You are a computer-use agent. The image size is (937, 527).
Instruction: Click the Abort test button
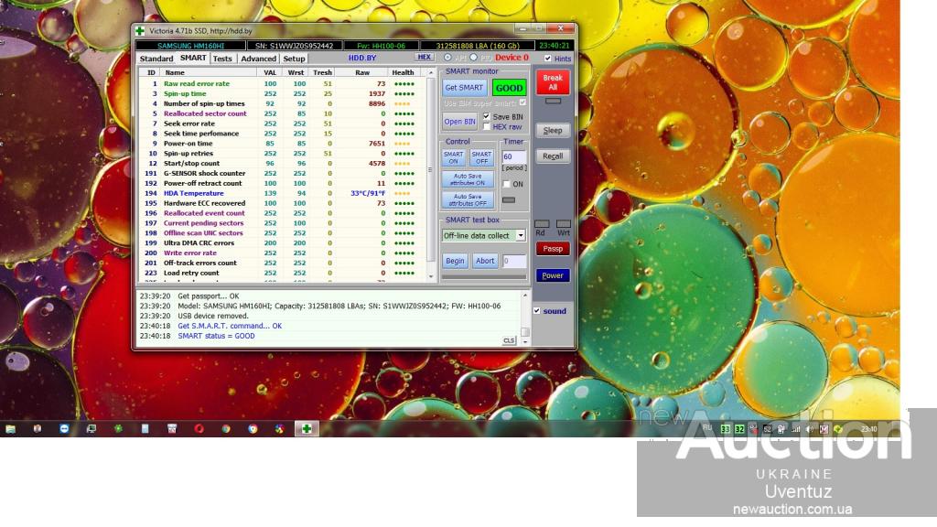point(485,261)
